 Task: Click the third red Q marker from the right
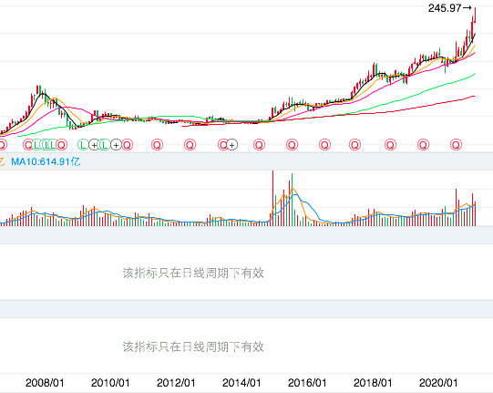point(391,145)
